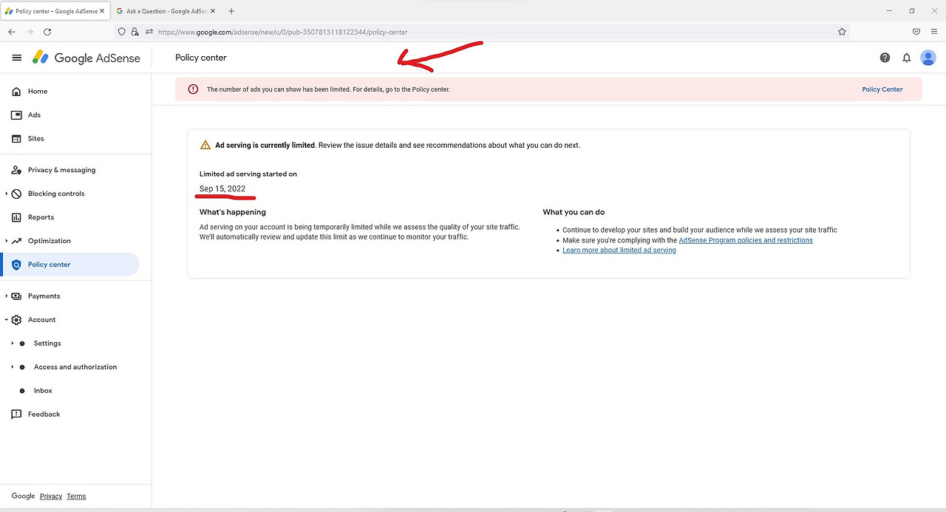Image resolution: width=946 pixels, height=512 pixels.
Task: Open the hamburger main menu icon
Action: (17, 58)
